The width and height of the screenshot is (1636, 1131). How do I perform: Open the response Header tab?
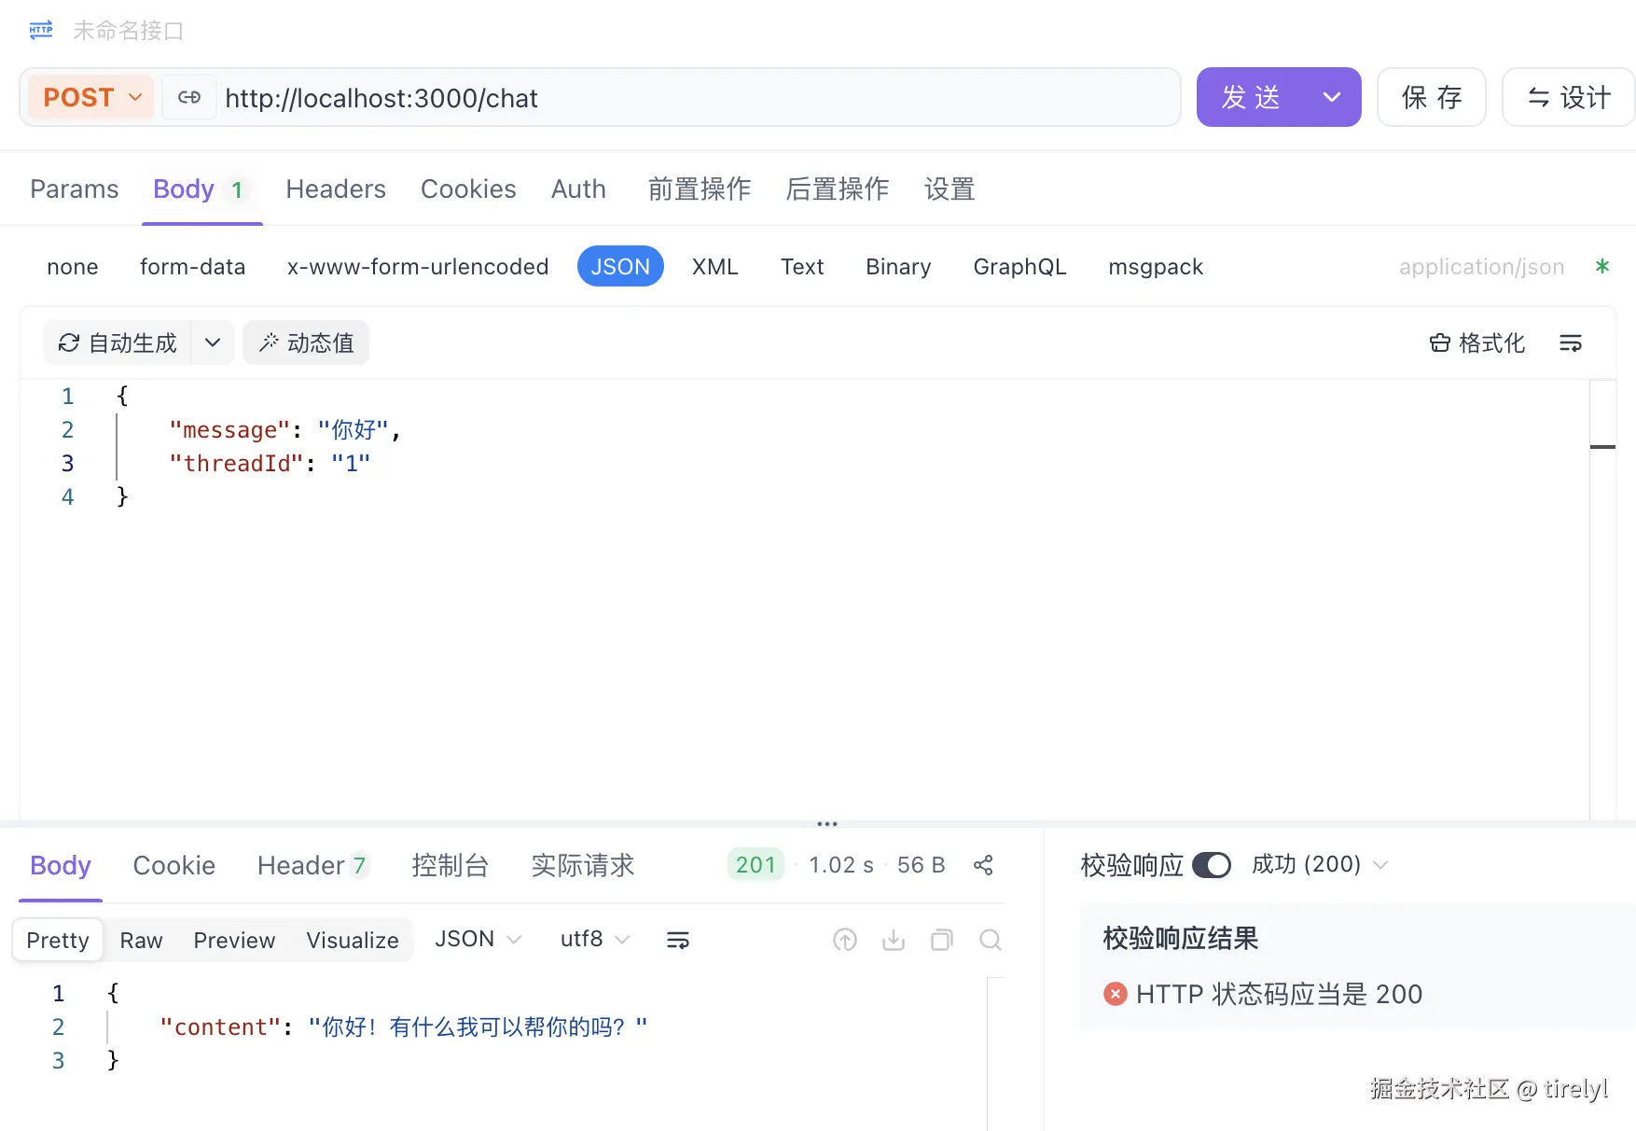(312, 866)
